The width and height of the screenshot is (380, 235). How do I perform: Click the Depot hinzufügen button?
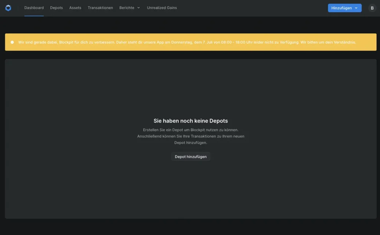[191, 157]
